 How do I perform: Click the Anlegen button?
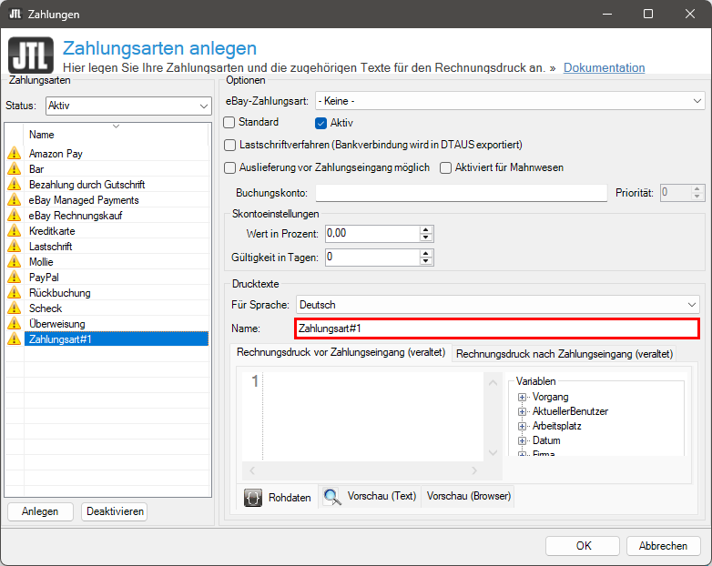tap(40, 511)
